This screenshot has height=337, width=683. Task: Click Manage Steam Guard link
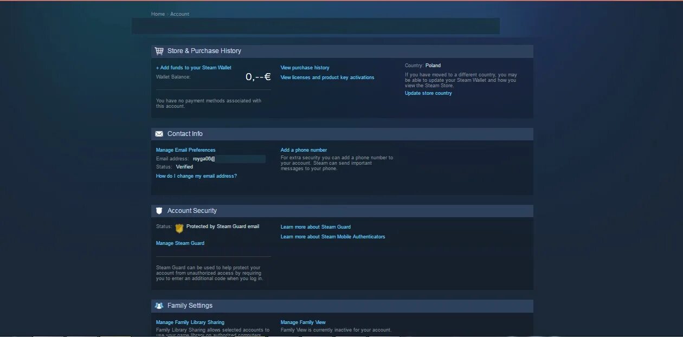pos(180,243)
